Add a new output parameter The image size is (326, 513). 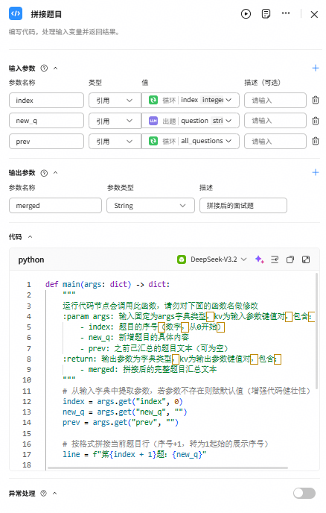(316, 172)
